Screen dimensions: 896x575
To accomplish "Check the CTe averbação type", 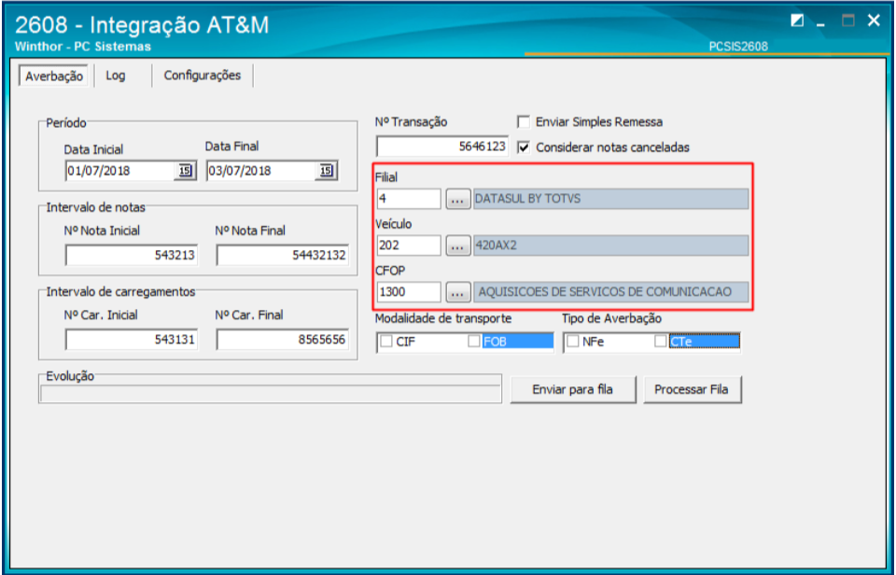I will tap(661, 342).
